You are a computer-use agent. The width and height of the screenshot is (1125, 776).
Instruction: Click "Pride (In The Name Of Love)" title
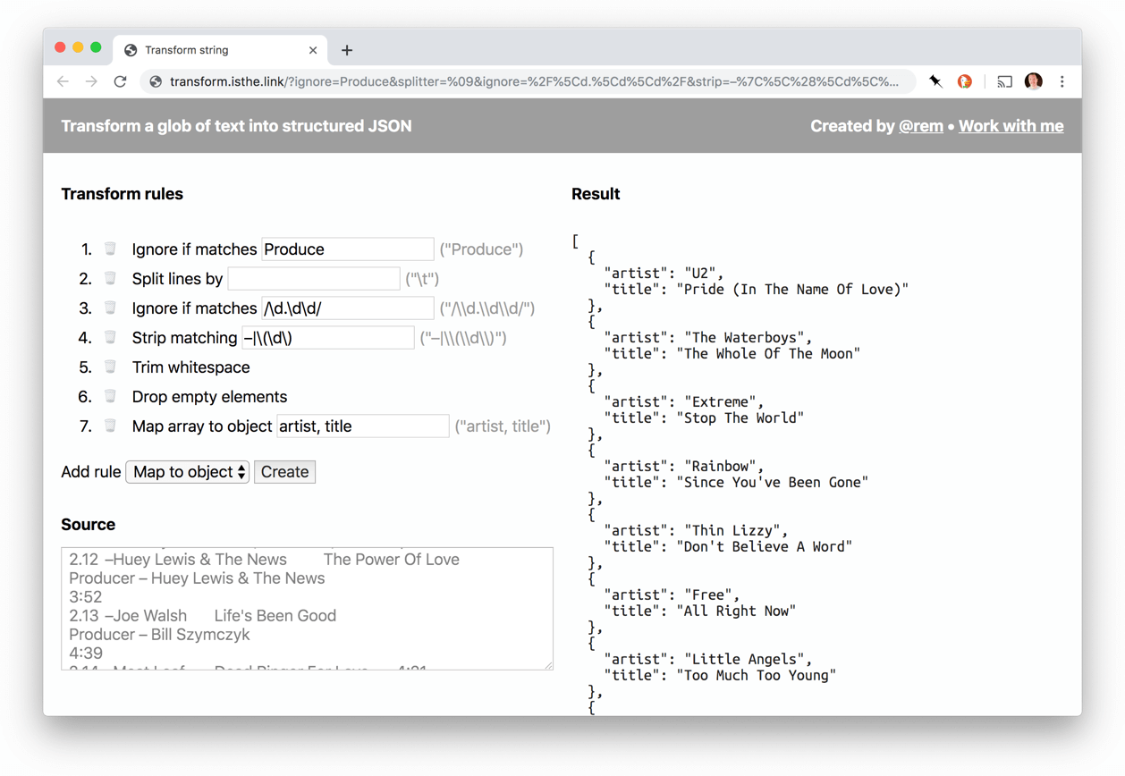pos(792,289)
